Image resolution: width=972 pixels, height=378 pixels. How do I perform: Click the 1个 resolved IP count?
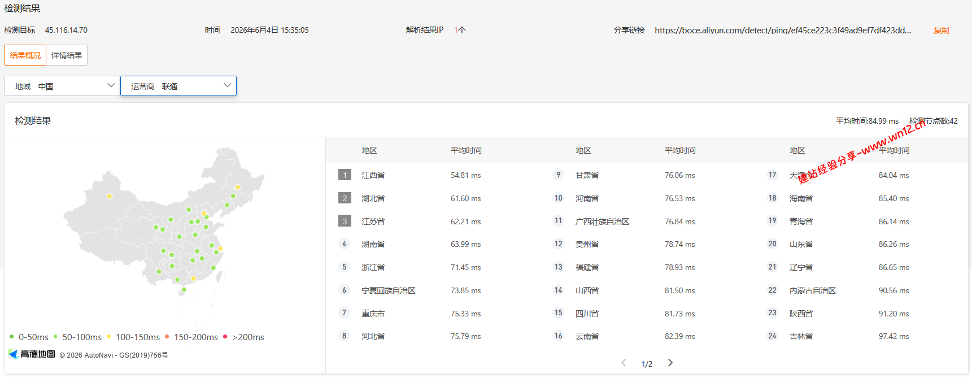(x=460, y=31)
